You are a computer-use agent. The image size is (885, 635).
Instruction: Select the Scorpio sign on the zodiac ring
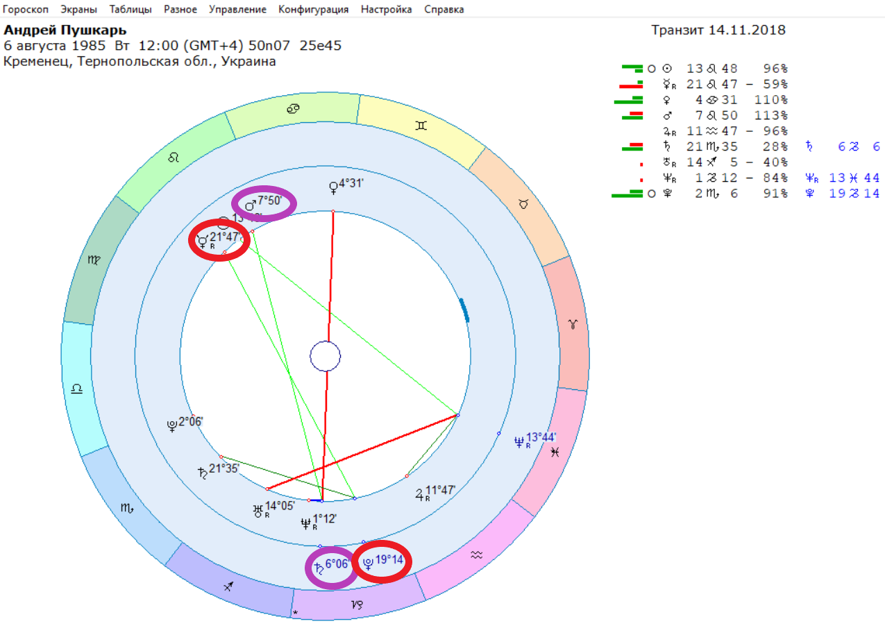(126, 509)
